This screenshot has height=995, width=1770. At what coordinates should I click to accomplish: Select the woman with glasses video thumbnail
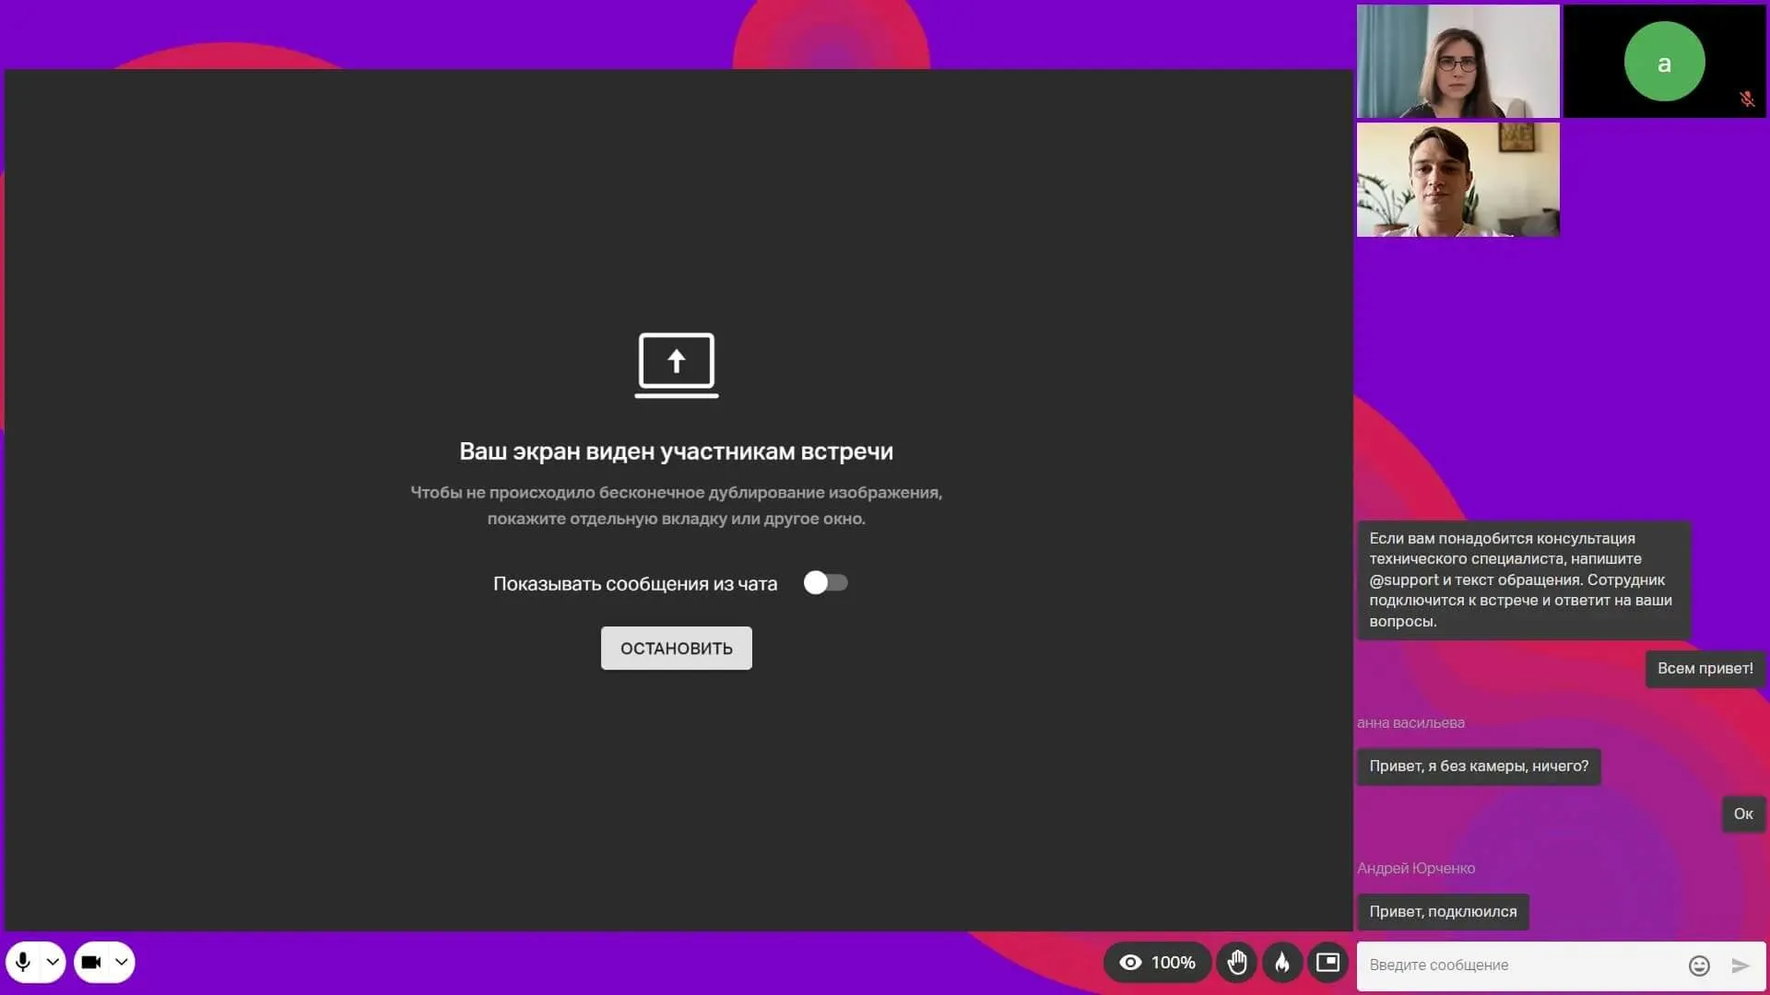[x=1458, y=62]
